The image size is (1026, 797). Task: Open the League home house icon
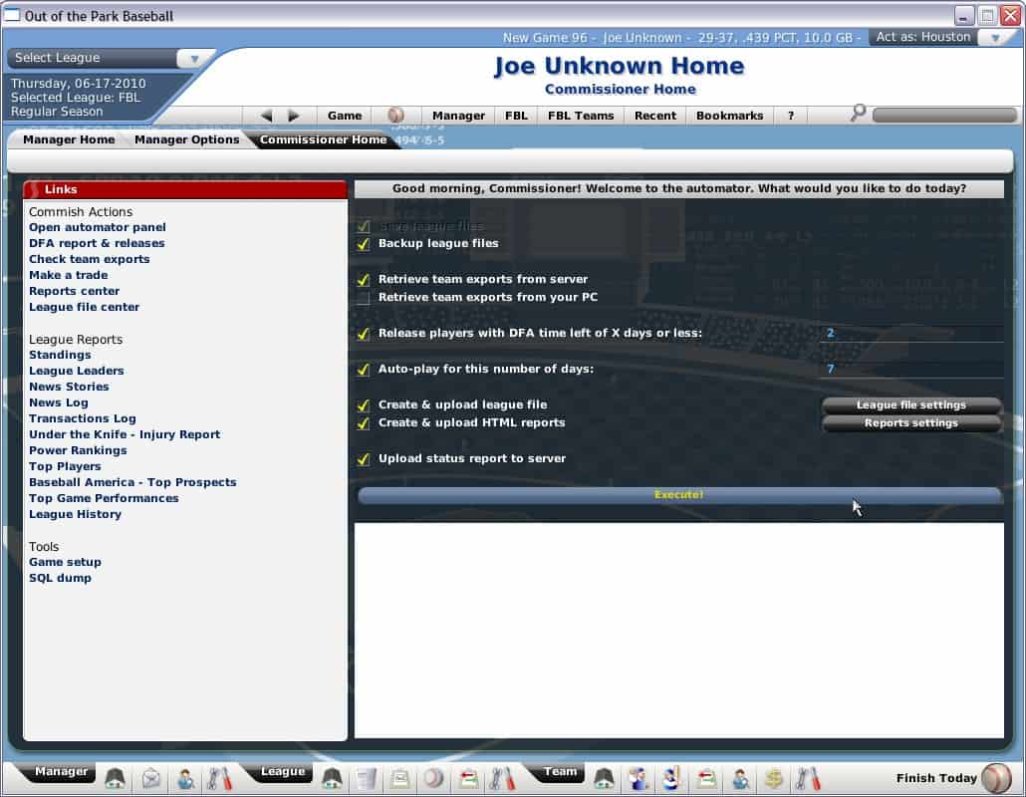click(x=332, y=778)
